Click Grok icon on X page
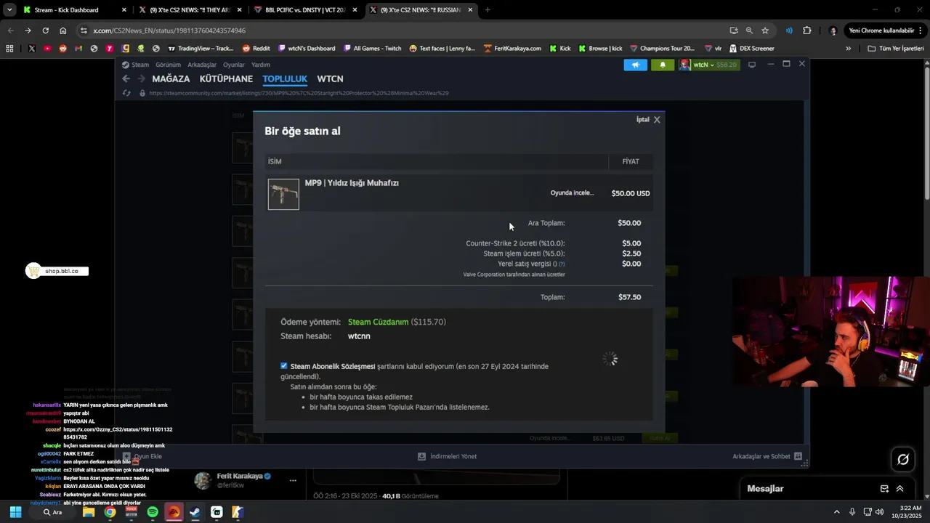Image resolution: width=930 pixels, height=523 pixels. point(903,459)
